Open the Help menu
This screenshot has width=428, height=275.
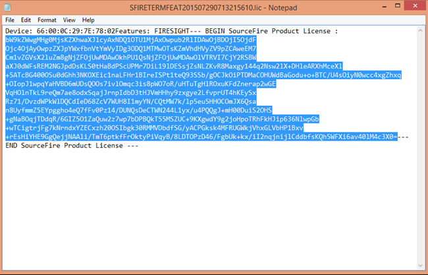pyautogui.click(x=88, y=20)
